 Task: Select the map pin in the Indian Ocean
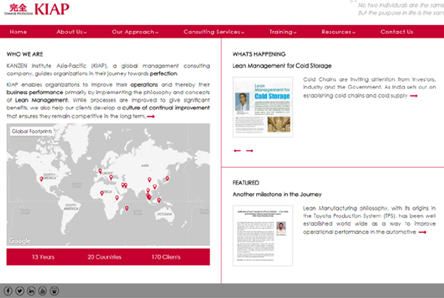pos(127,208)
